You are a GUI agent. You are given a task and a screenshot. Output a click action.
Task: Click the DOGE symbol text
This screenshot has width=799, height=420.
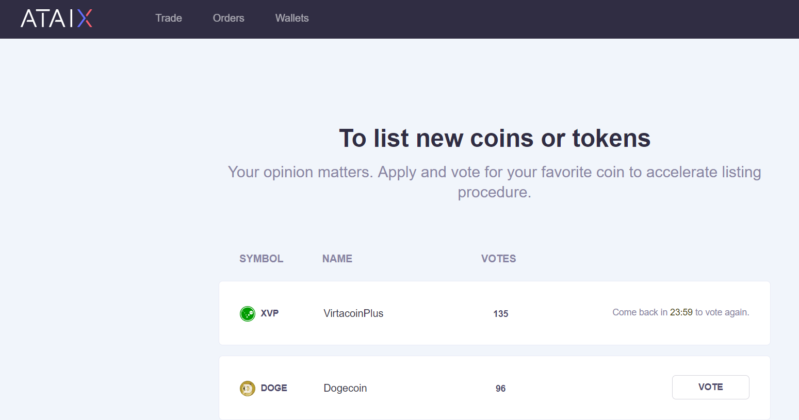click(274, 388)
